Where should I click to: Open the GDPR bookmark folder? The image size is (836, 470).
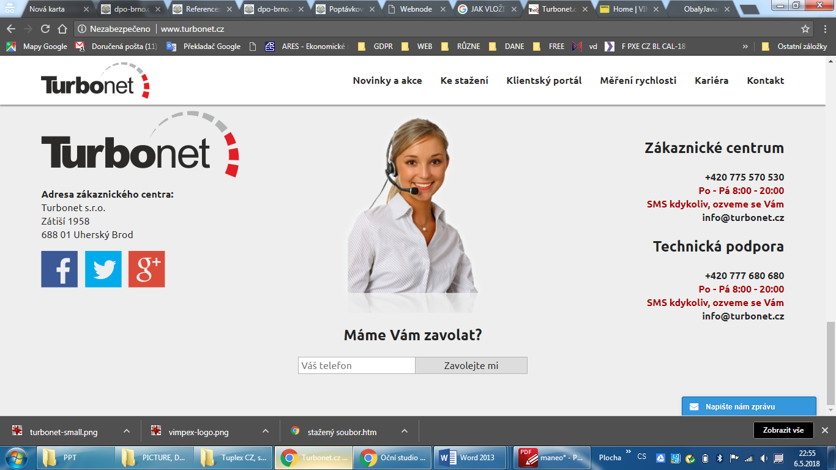pyautogui.click(x=375, y=47)
